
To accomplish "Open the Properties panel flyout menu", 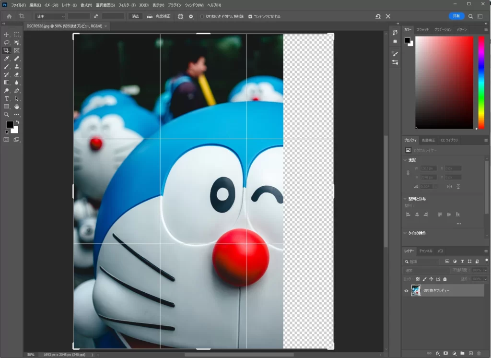I will click(x=486, y=140).
